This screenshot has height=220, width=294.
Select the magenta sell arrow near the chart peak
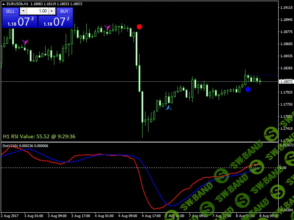(x=107, y=27)
